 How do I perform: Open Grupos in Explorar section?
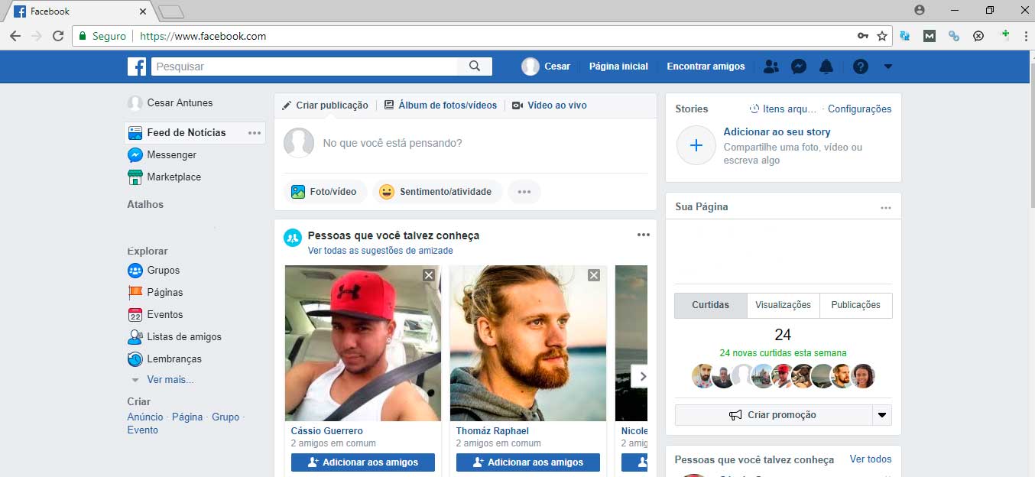(154, 270)
